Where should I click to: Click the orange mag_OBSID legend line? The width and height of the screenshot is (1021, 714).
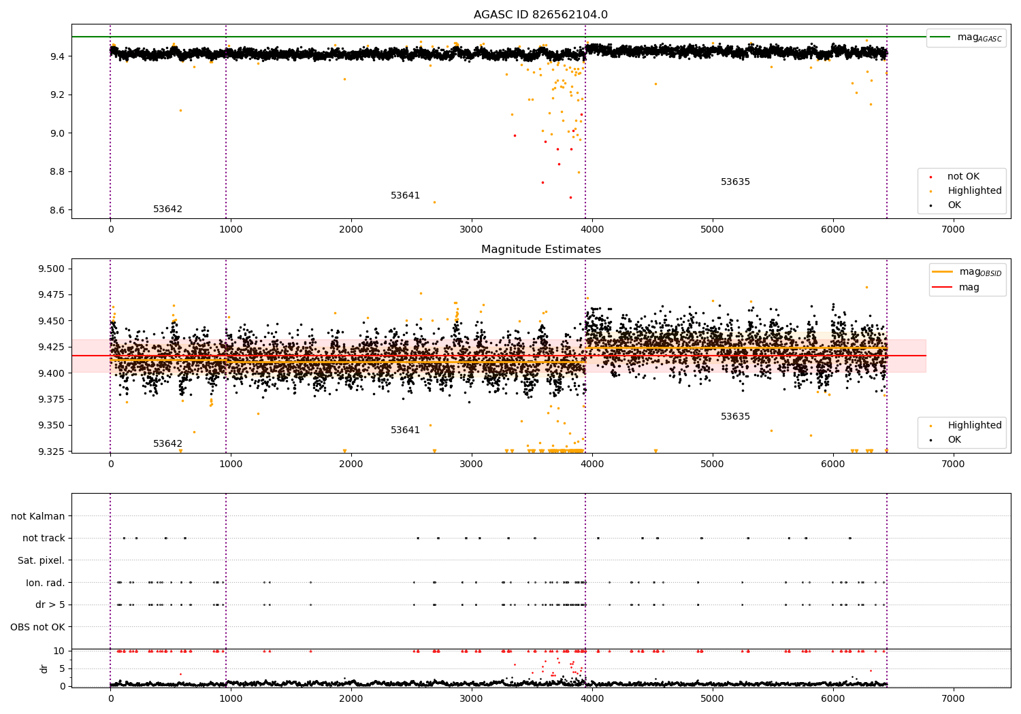point(942,271)
